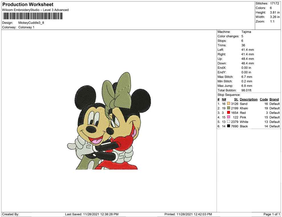Click the Colorway 1 value
Viewport: 282px width, 217px height.
26,27
